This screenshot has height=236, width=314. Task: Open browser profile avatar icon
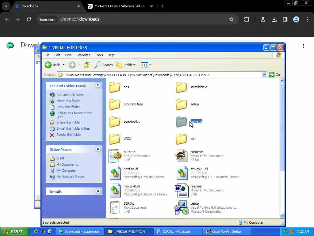[x=296, y=19]
